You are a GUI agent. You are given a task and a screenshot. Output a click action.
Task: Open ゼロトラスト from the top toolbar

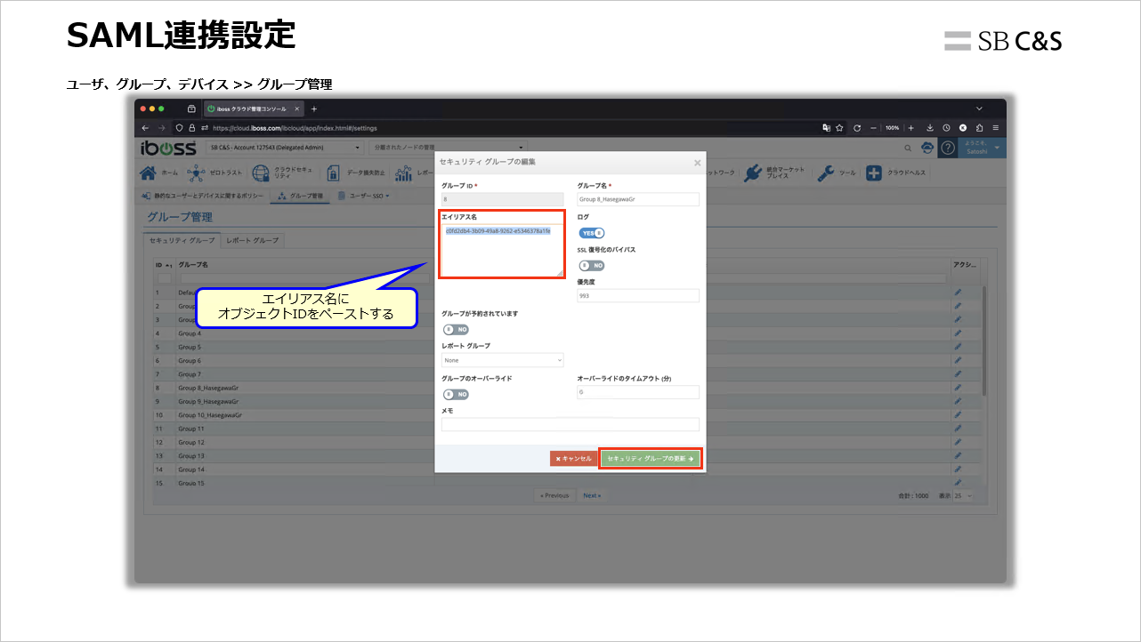click(198, 171)
